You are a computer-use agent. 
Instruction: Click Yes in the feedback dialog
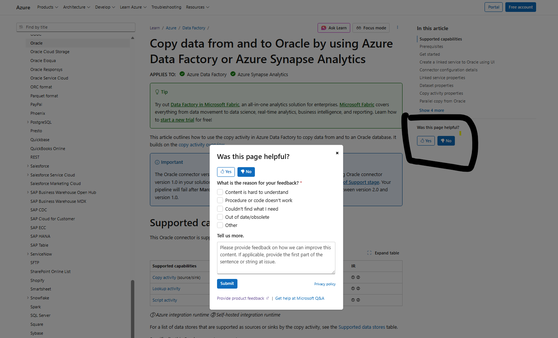point(226,172)
